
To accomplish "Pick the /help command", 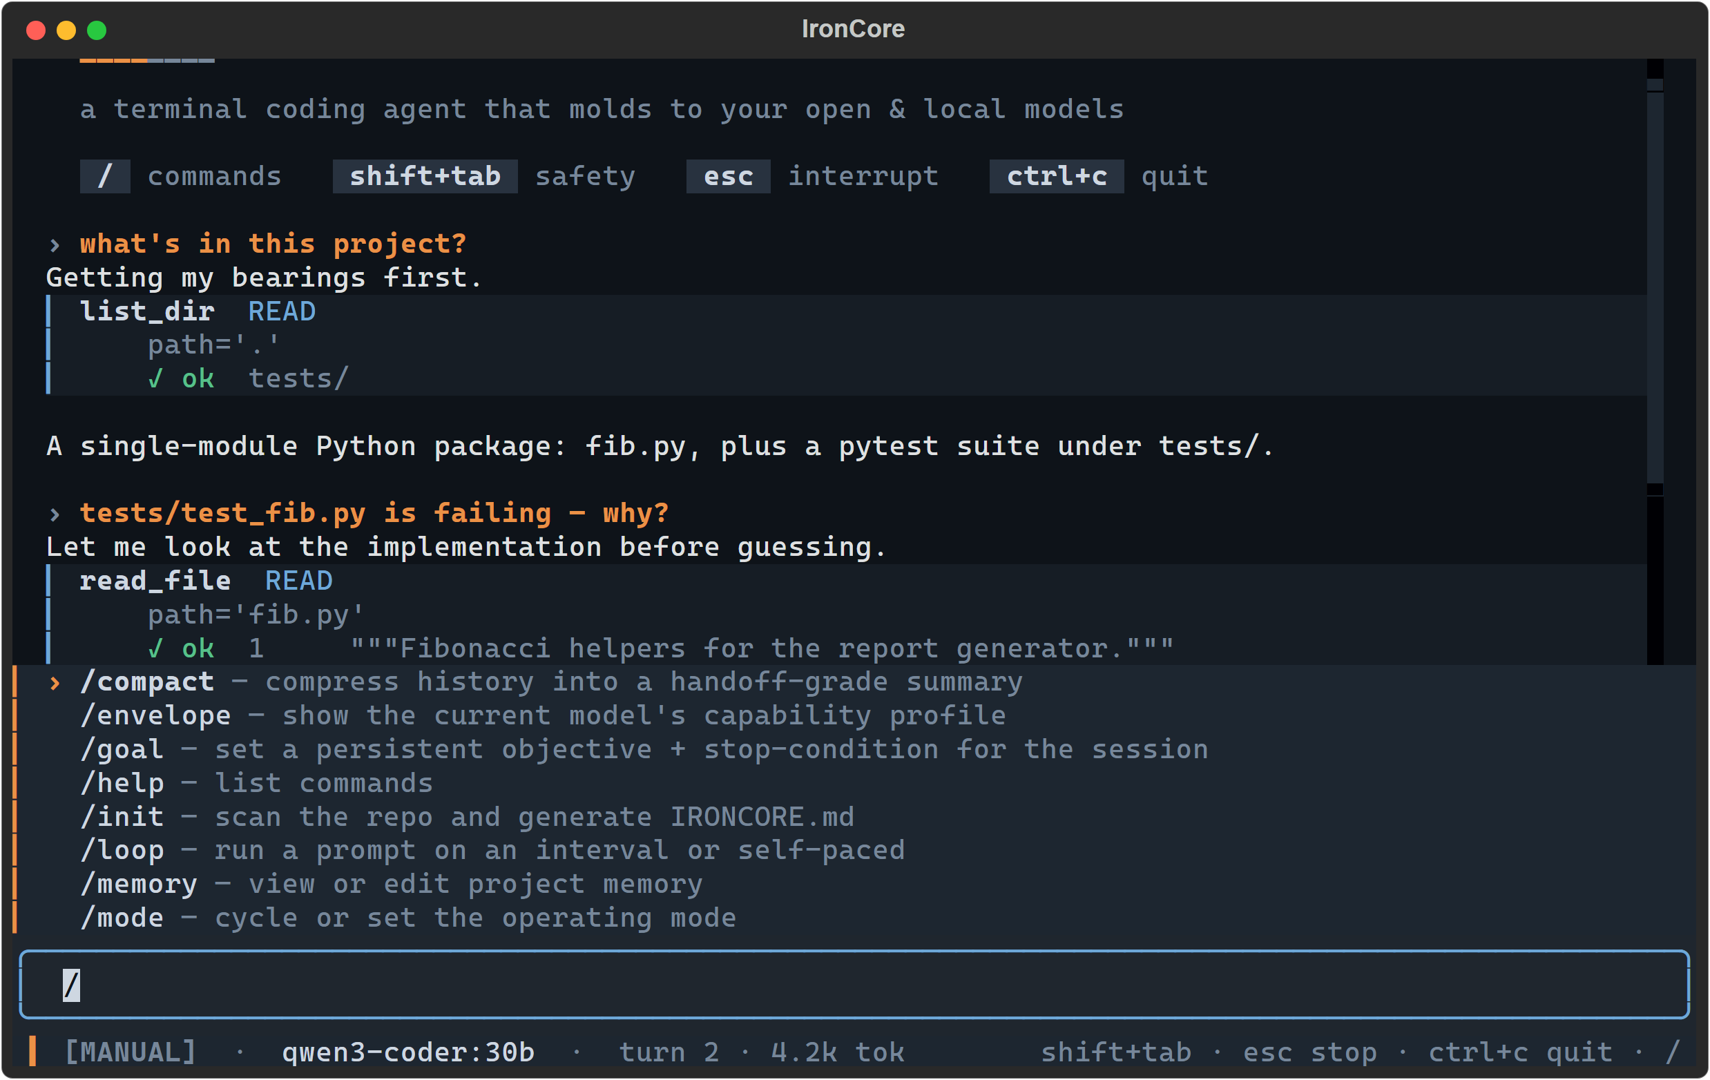I will (x=854, y=783).
